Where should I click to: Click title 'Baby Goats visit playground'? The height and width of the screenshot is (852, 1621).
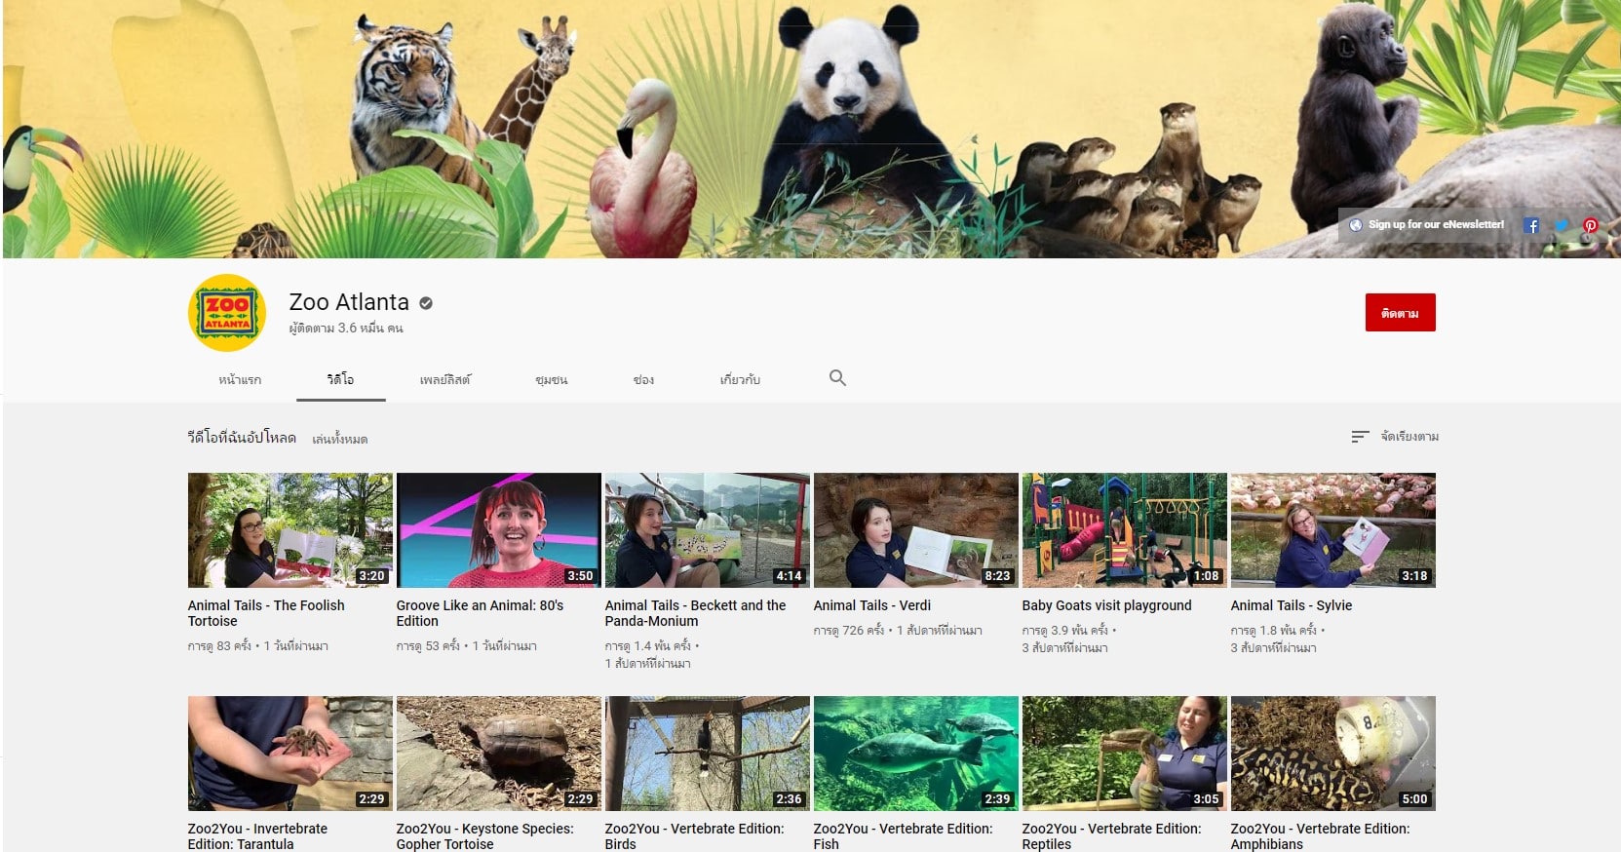coord(1107,605)
